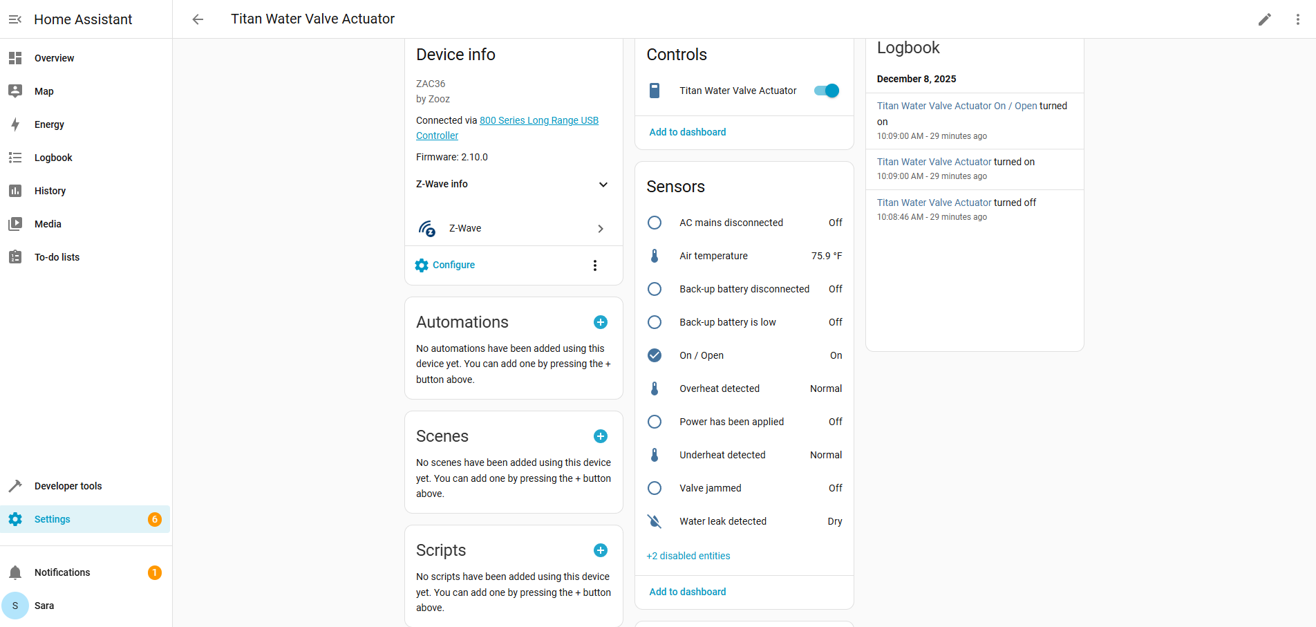The image size is (1316, 627).
Task: Open the Notifications panel
Action: [x=62, y=572]
